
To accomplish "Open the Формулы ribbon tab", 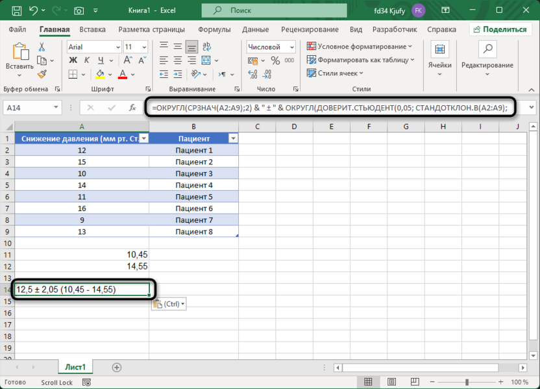I will [x=214, y=30].
